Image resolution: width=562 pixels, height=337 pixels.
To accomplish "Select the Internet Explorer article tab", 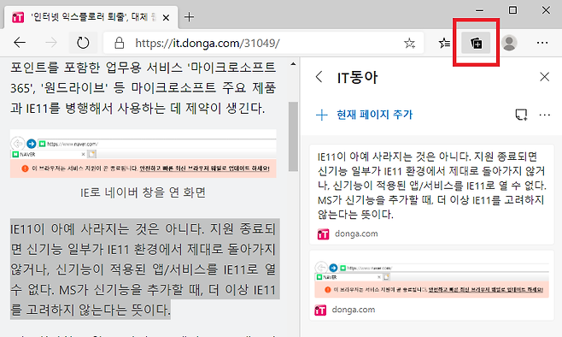I will coord(91,17).
